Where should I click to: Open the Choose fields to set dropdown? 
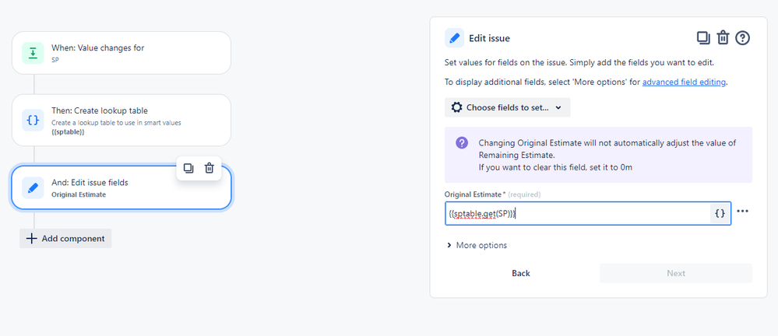507,107
